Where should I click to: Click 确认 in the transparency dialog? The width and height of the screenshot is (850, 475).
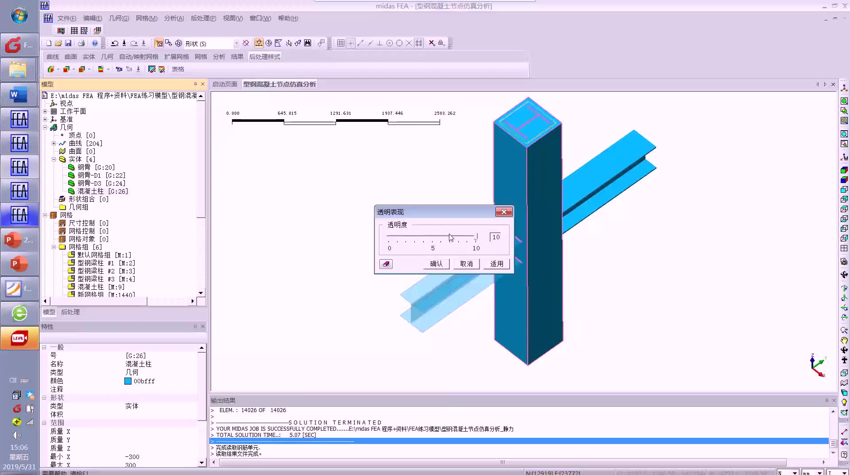point(437,264)
